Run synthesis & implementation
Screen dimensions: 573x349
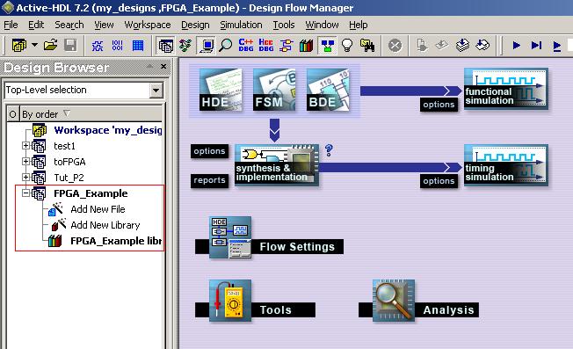[277, 165]
